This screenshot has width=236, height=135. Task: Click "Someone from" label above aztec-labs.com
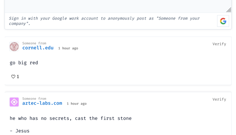[x=34, y=99]
